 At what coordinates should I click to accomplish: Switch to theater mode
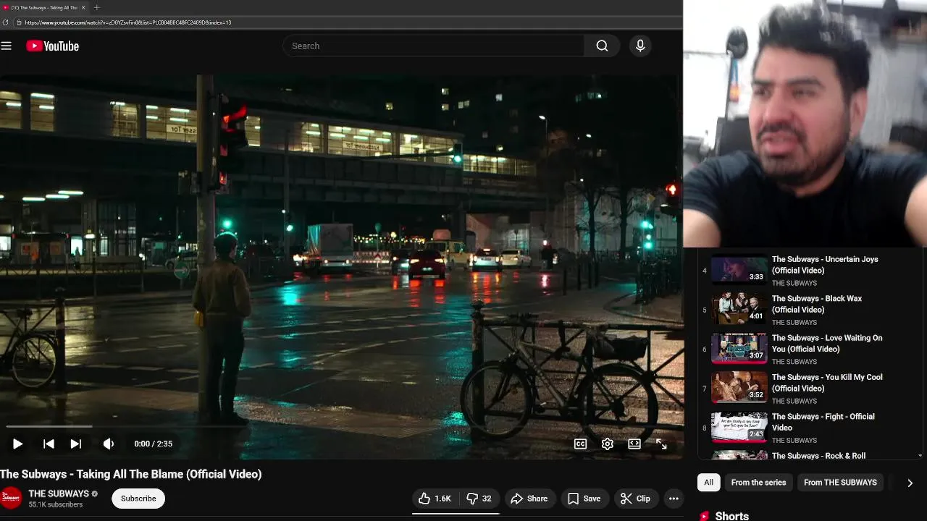pos(634,444)
